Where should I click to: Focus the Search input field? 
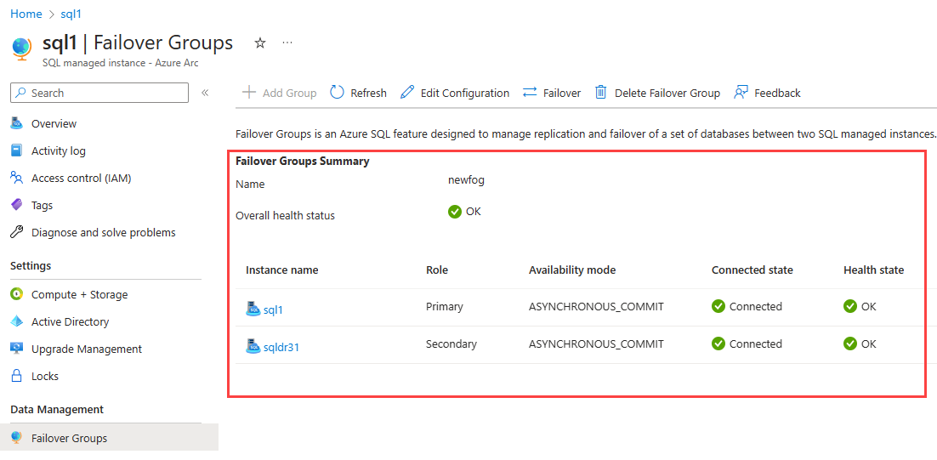click(x=99, y=93)
